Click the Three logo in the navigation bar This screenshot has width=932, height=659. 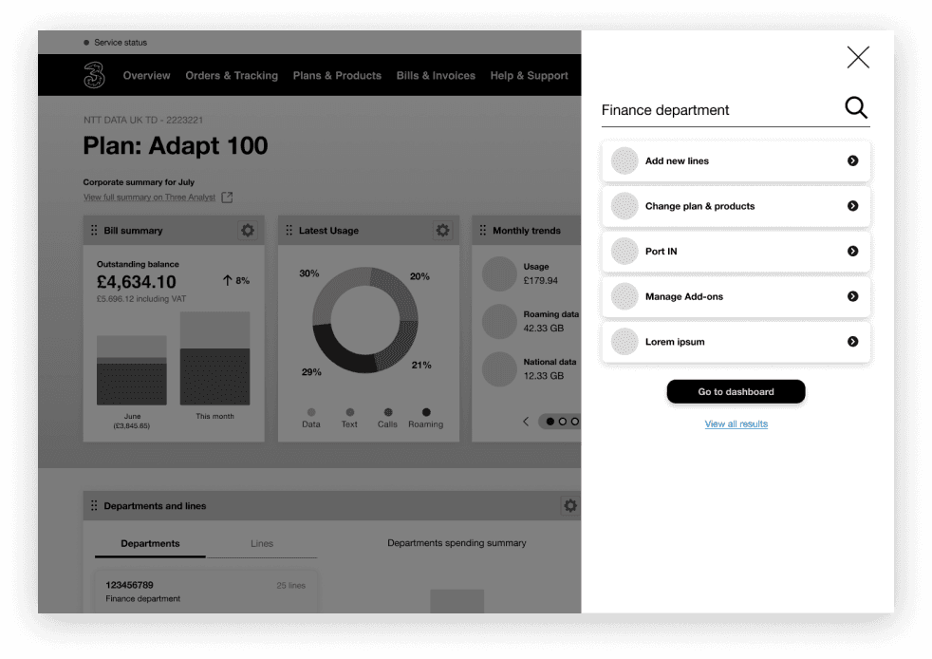tap(94, 75)
